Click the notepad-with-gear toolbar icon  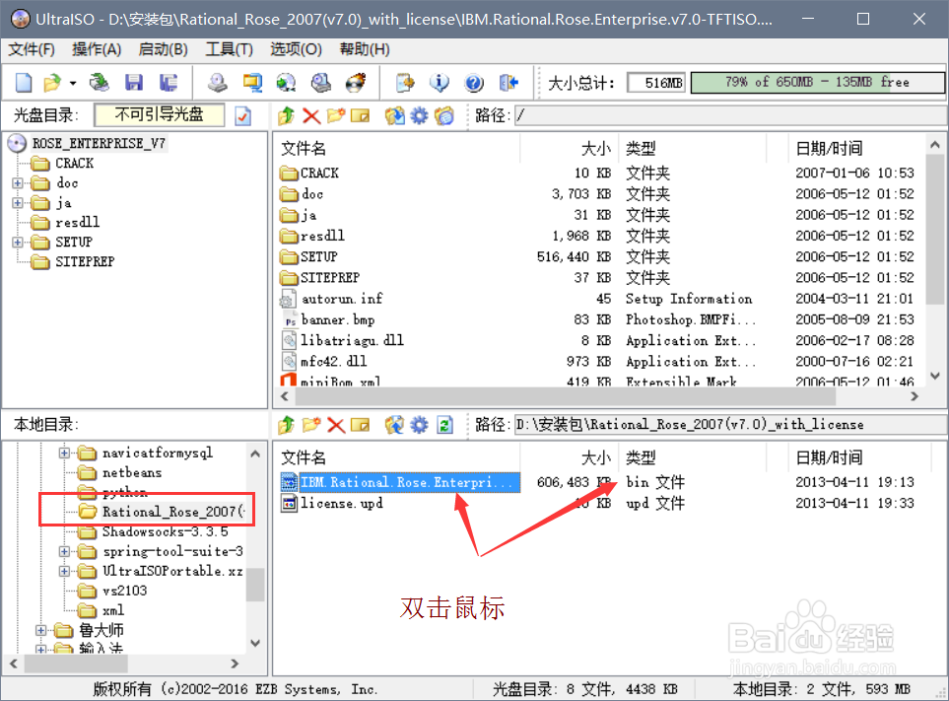coord(405,83)
